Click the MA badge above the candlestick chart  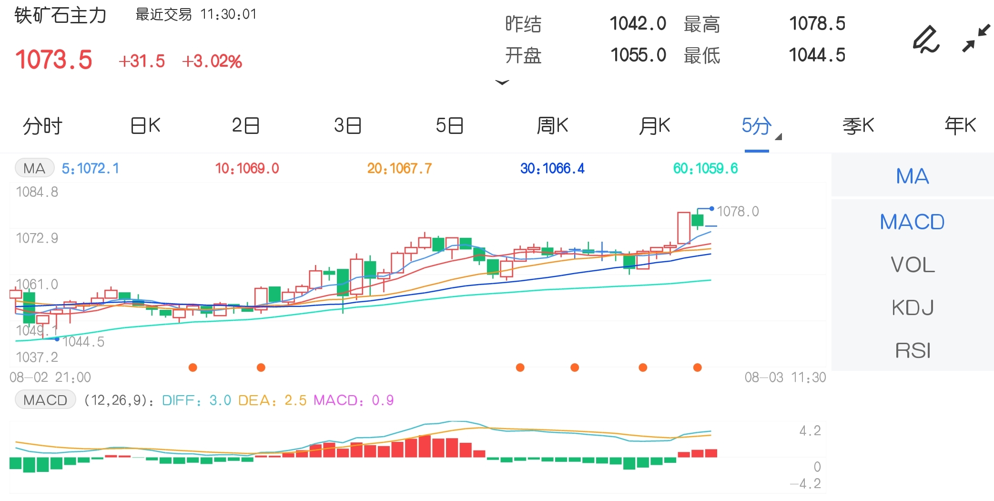34,168
